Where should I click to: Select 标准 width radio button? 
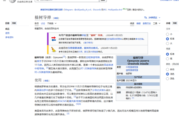pyautogui.click(x=167, y=54)
